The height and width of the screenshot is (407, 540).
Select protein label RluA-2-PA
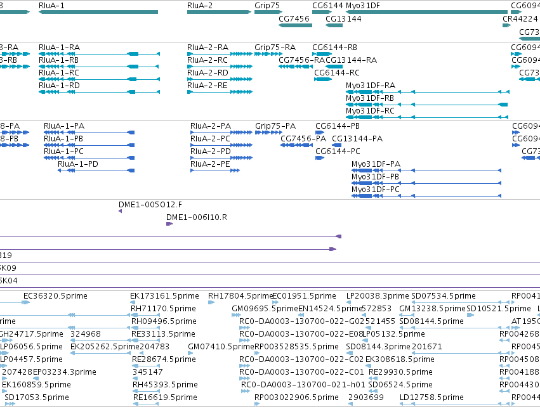click(x=211, y=126)
